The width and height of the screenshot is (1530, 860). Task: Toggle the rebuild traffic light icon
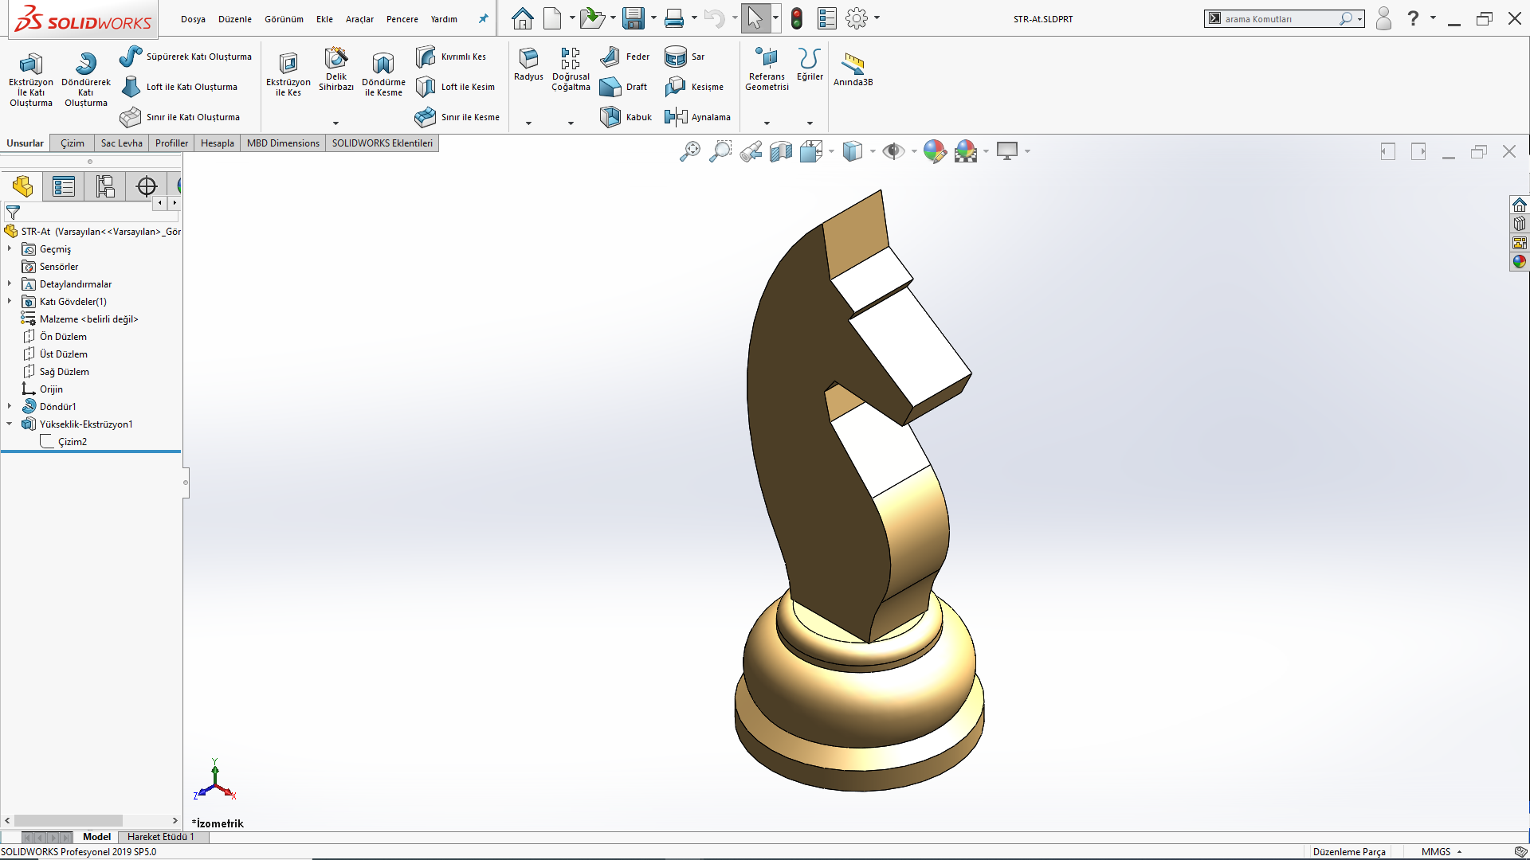coord(796,18)
